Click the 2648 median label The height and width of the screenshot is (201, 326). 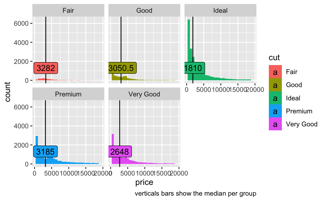coord(120,152)
